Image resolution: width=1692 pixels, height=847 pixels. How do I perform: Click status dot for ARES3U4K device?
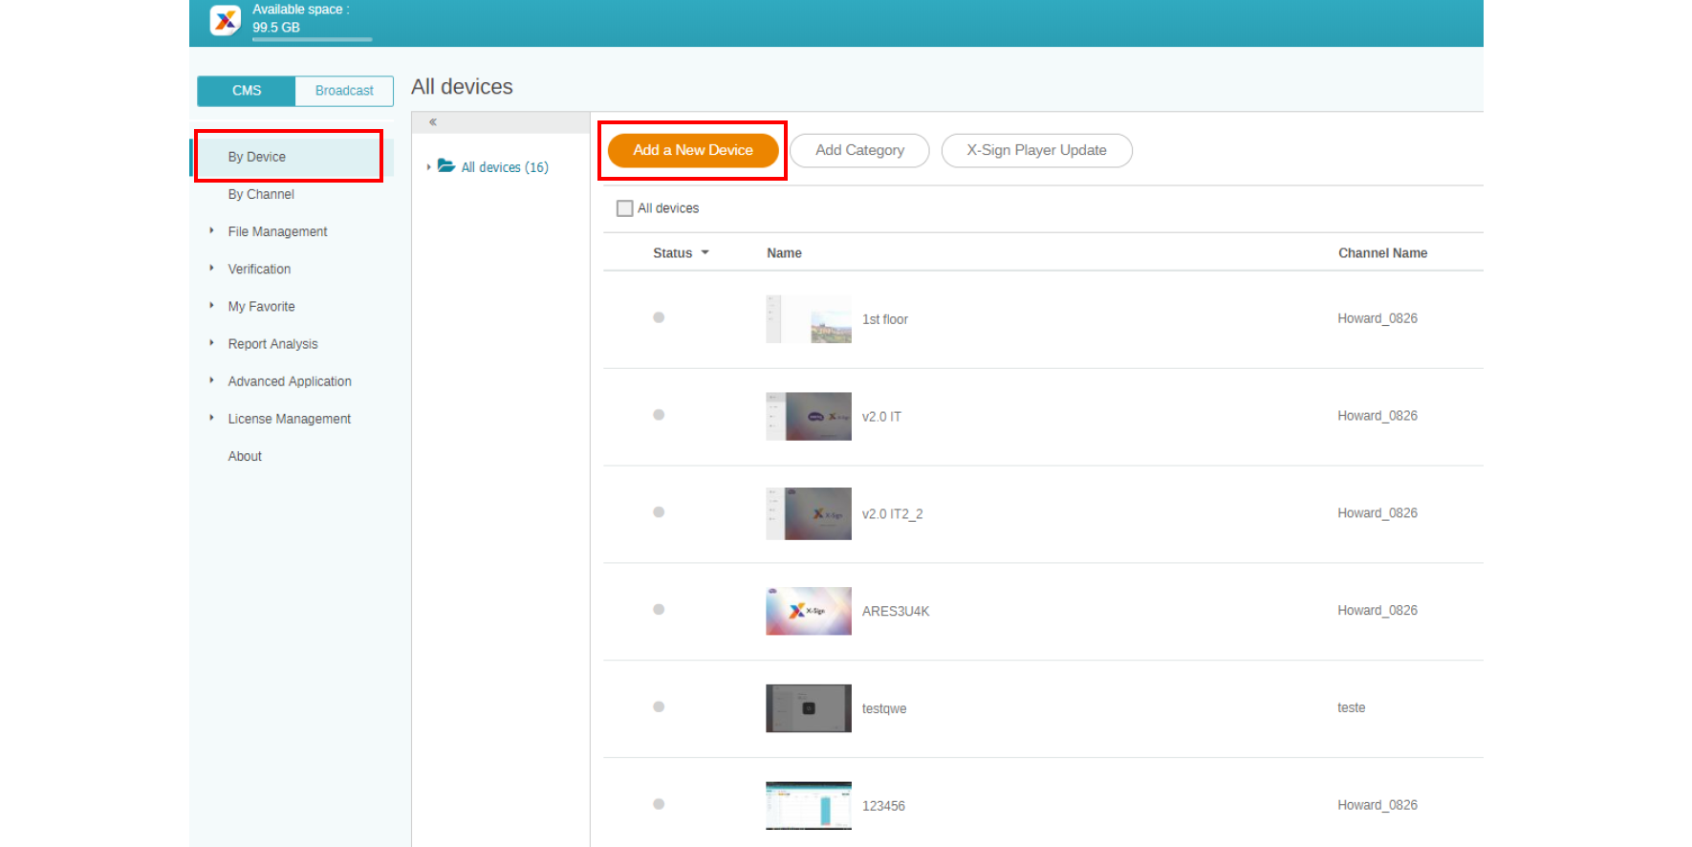tap(659, 610)
